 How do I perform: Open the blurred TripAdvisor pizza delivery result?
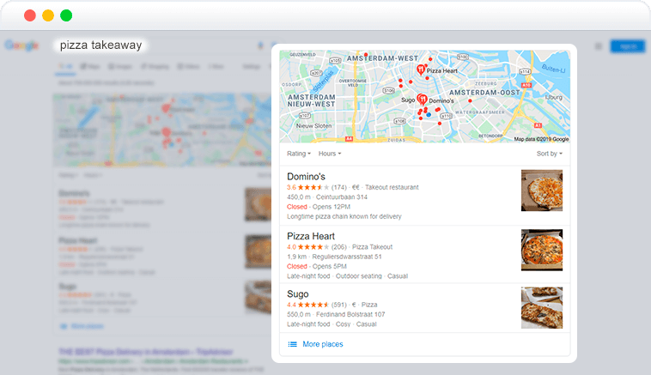tap(146, 352)
